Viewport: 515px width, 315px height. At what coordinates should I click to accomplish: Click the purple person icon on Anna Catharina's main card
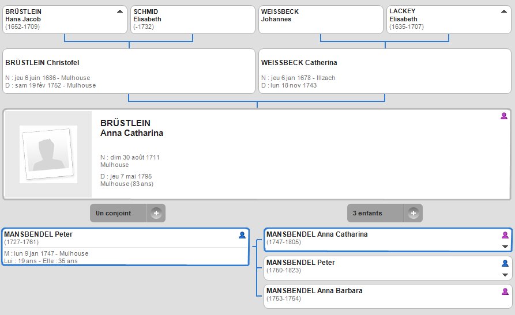(504, 116)
